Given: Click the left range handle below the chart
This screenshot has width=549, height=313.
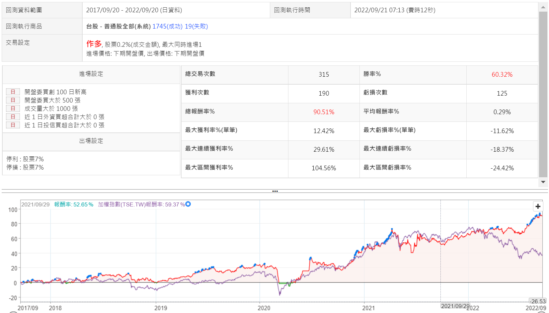Looking at the screenshot, I should coord(13,312).
